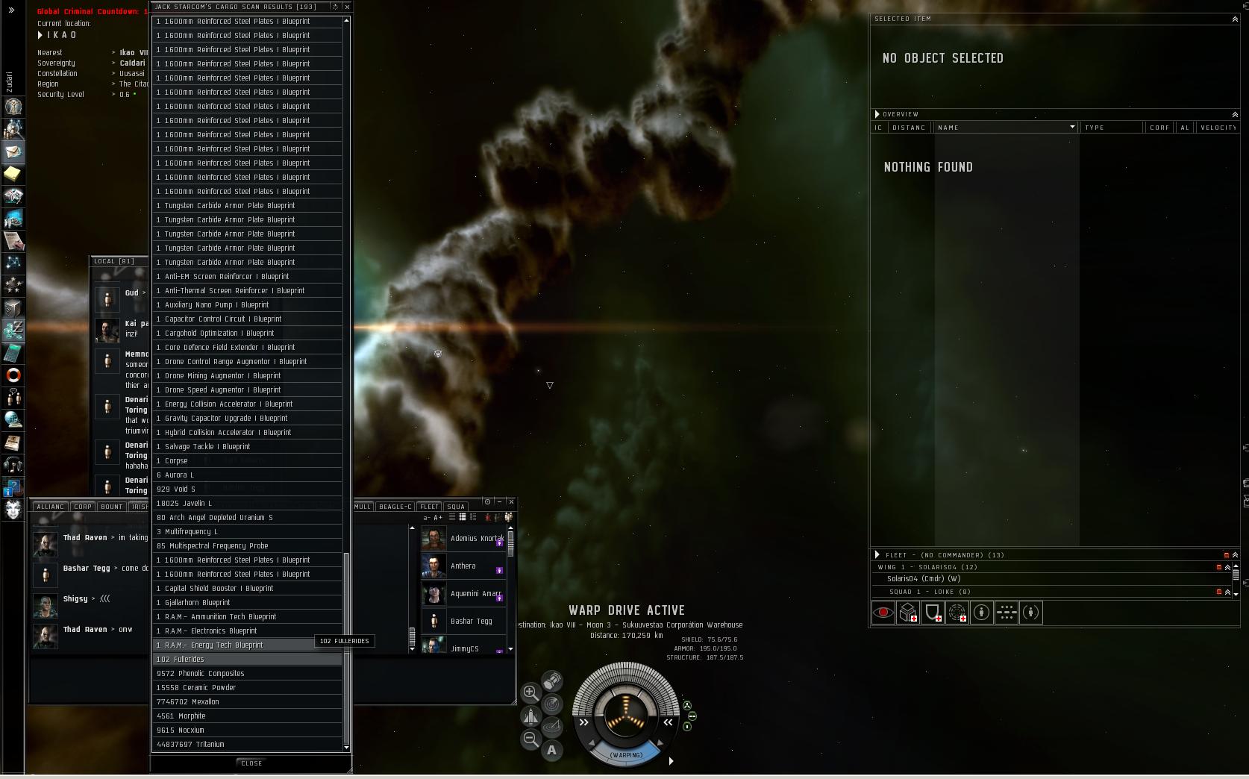Open the journal pen-and-paper icon
The width and height of the screenshot is (1249, 779).
(x=13, y=241)
